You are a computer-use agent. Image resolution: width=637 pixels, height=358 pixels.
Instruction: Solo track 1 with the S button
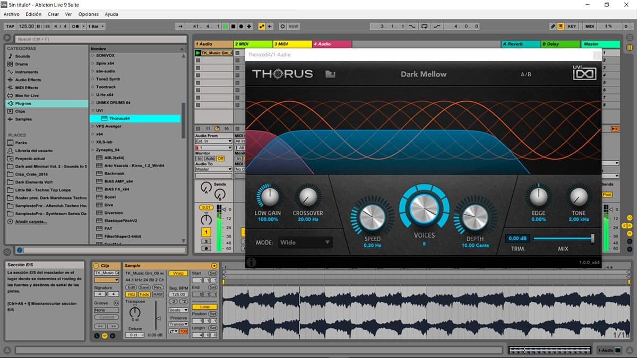[x=206, y=241]
